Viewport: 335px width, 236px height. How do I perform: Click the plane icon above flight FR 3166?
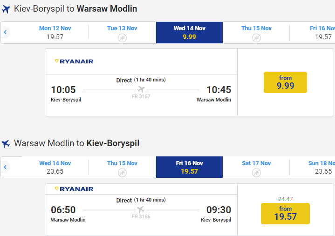(141, 209)
